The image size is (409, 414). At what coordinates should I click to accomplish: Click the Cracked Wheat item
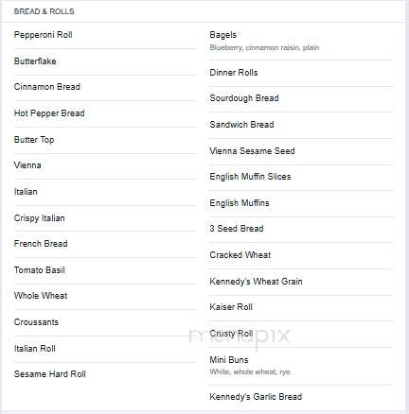tap(240, 255)
